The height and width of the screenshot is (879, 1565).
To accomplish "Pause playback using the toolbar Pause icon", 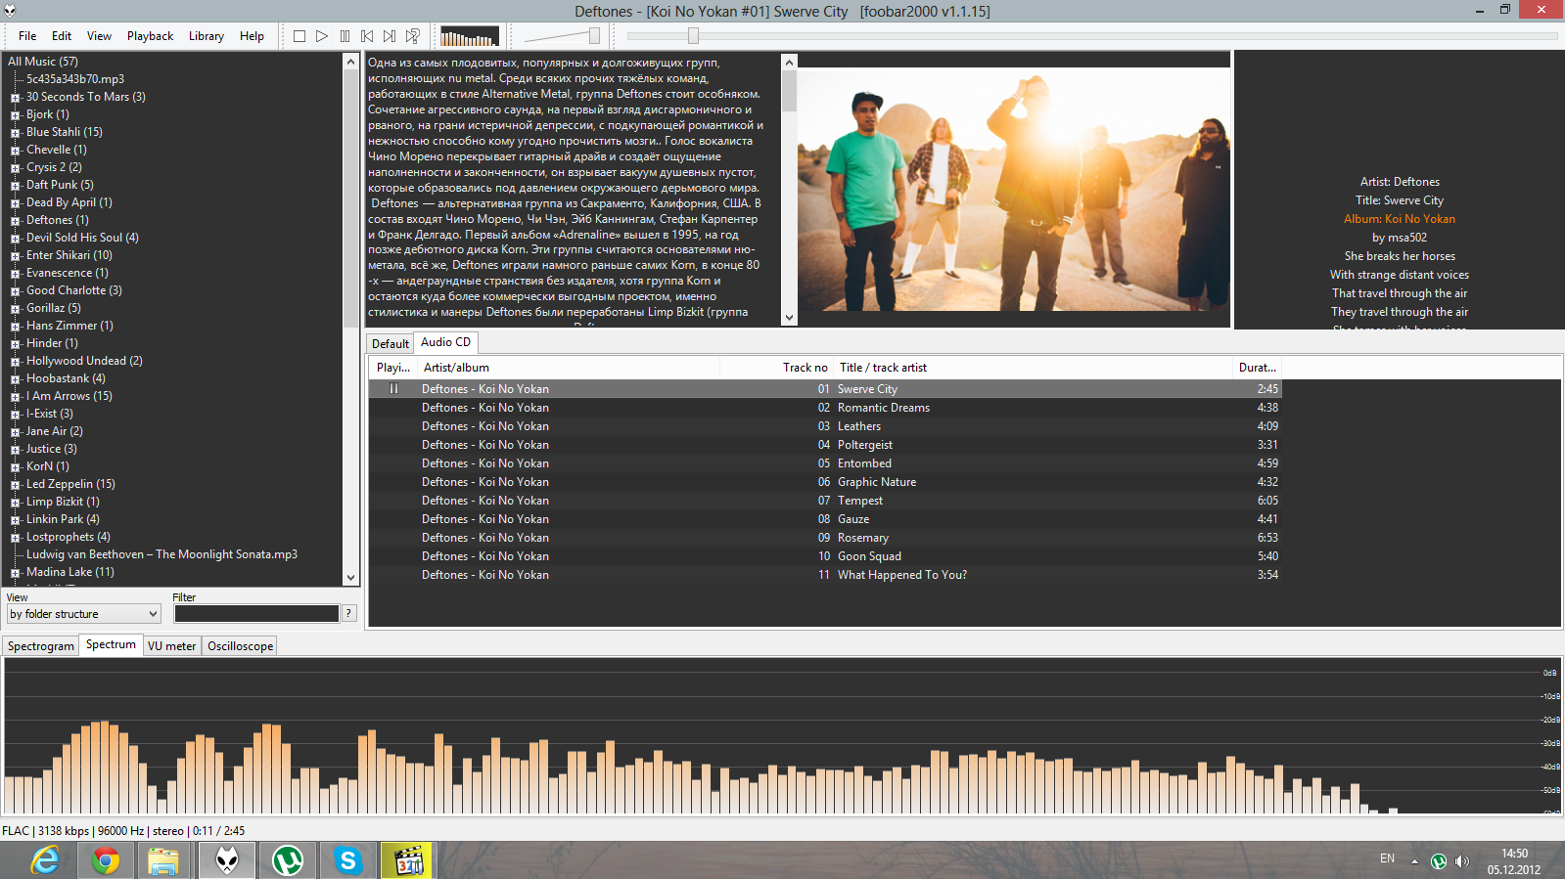I will click(x=345, y=36).
